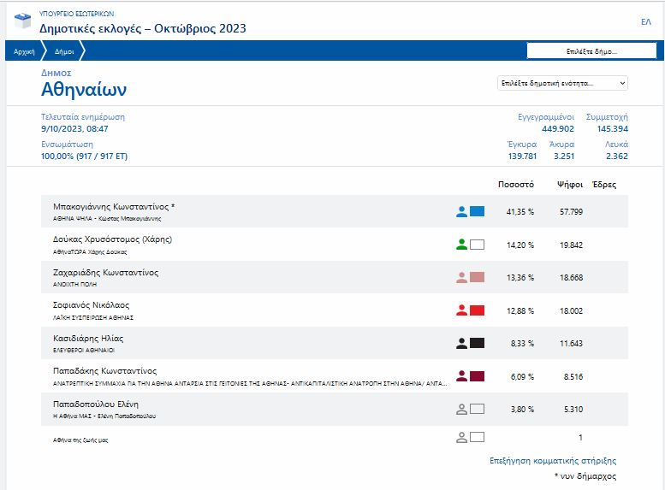Switch language via ΕΛ link
The height and width of the screenshot is (490, 665).
coord(645,22)
